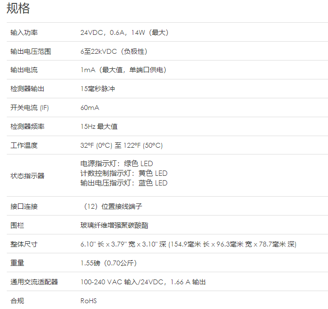This screenshot has width=328, height=309.
Task: Select the 输出电压范围 label
Action: 31,51
